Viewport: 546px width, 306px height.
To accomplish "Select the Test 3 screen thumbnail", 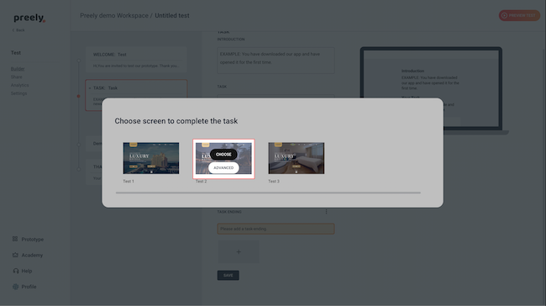I will tap(297, 158).
